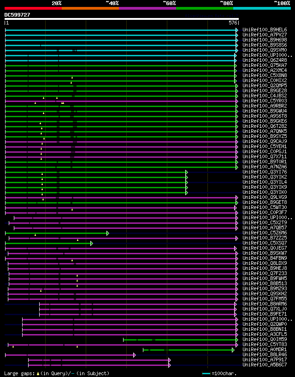Screen dimensions: 295x377
Task: Click the arrowhead ending the B9HEL6 alignment
Action: point(237,30)
